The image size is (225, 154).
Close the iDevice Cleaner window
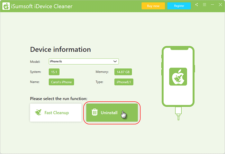click(x=221, y=5)
